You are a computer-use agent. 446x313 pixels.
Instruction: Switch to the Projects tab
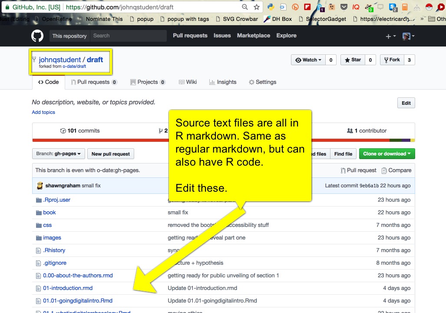click(x=148, y=82)
